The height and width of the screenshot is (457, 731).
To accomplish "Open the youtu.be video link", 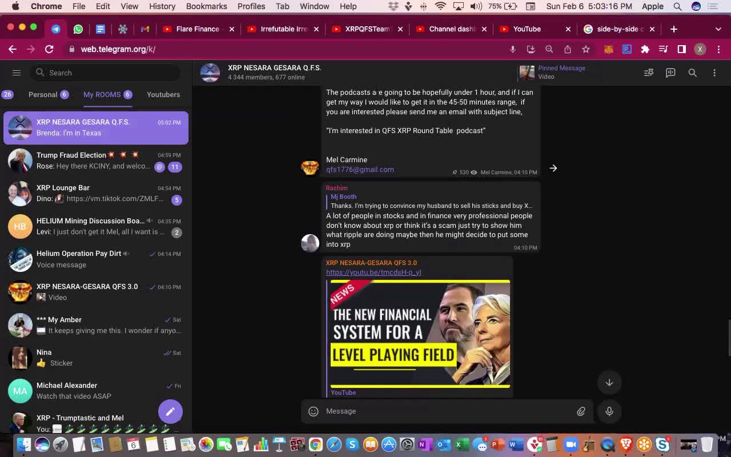I will (373, 272).
